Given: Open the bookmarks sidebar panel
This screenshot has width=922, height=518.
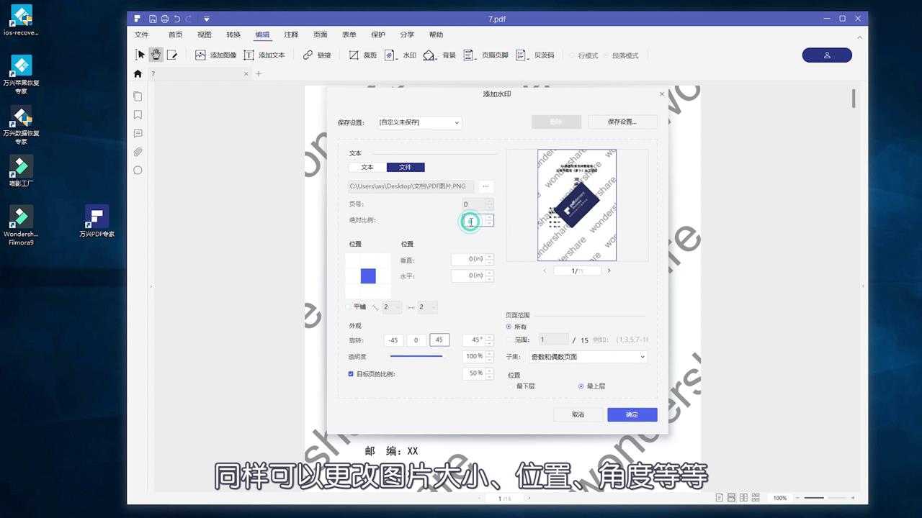Looking at the screenshot, I should pyautogui.click(x=138, y=115).
